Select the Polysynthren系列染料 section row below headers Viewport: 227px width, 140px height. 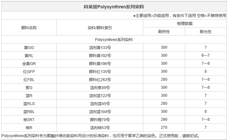tap(114, 40)
